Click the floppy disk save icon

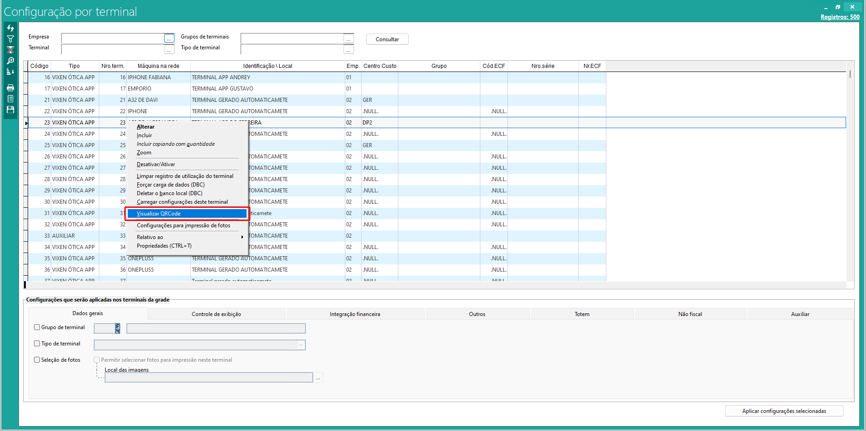point(10,110)
